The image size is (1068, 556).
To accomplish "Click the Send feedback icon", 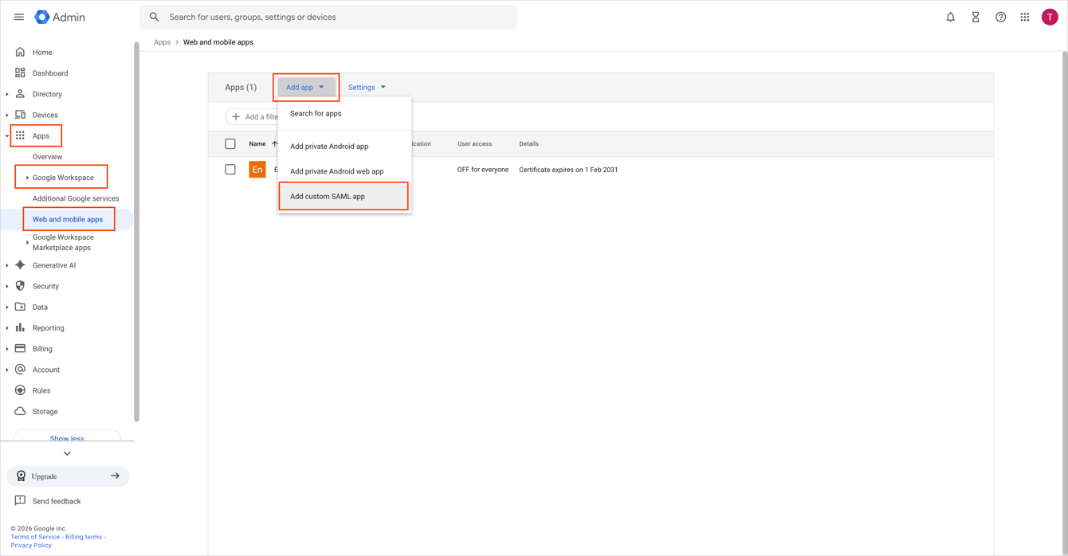I will [21, 501].
